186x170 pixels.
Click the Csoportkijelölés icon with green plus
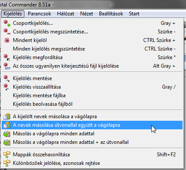pos(7,23)
